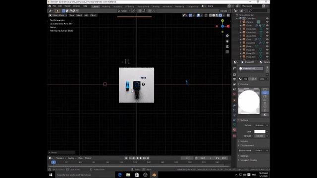317x178 pixels.
Task: Hide the Plane.003 object in outliner
Action: pos(267,57)
